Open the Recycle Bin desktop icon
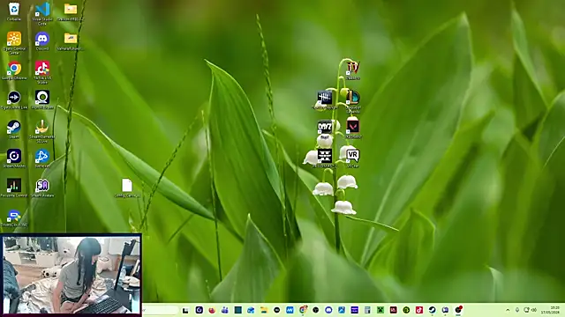The image size is (565, 317). click(14, 9)
